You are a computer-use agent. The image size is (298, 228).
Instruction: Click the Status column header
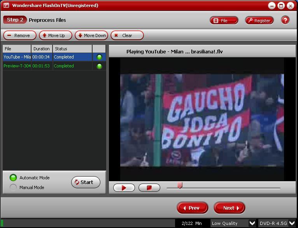coord(72,49)
